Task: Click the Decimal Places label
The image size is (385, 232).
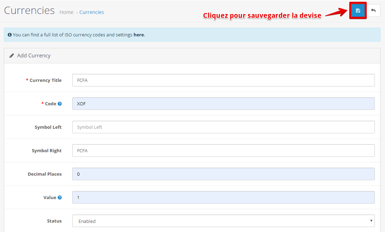Action: coord(45,174)
